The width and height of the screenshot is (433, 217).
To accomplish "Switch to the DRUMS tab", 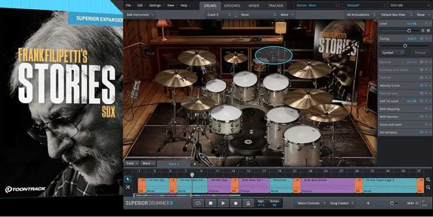I will point(210,5).
